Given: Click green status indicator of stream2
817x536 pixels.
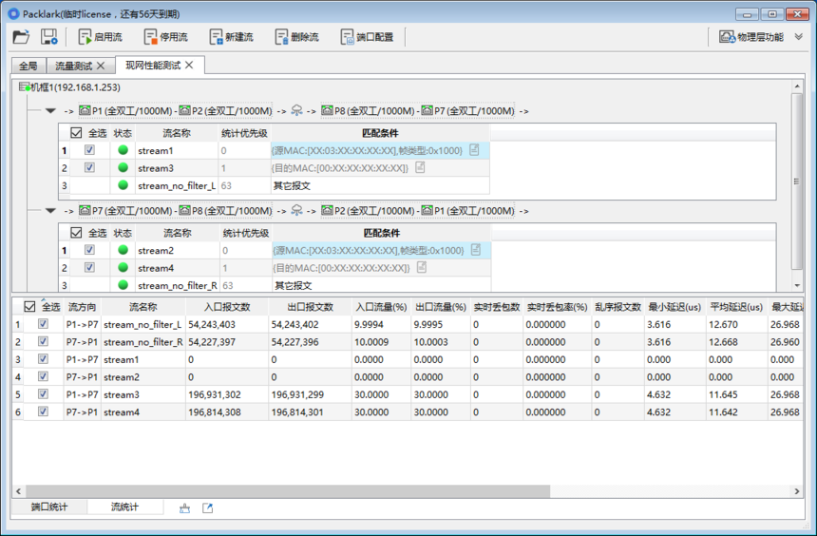Looking at the screenshot, I should 123,250.
